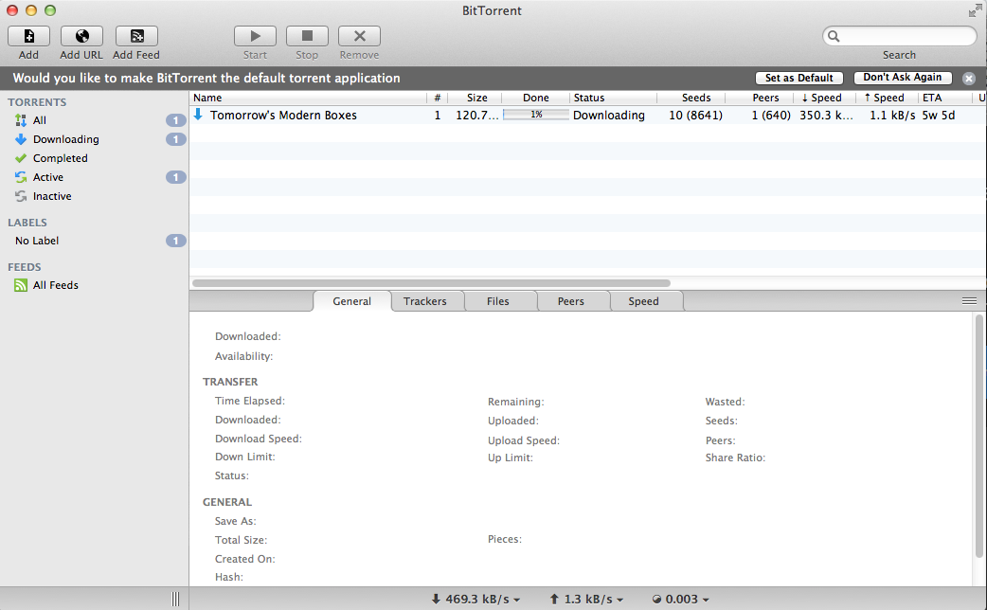Click the 120.7... size value
Image resolution: width=987 pixels, height=610 pixels.
(476, 116)
